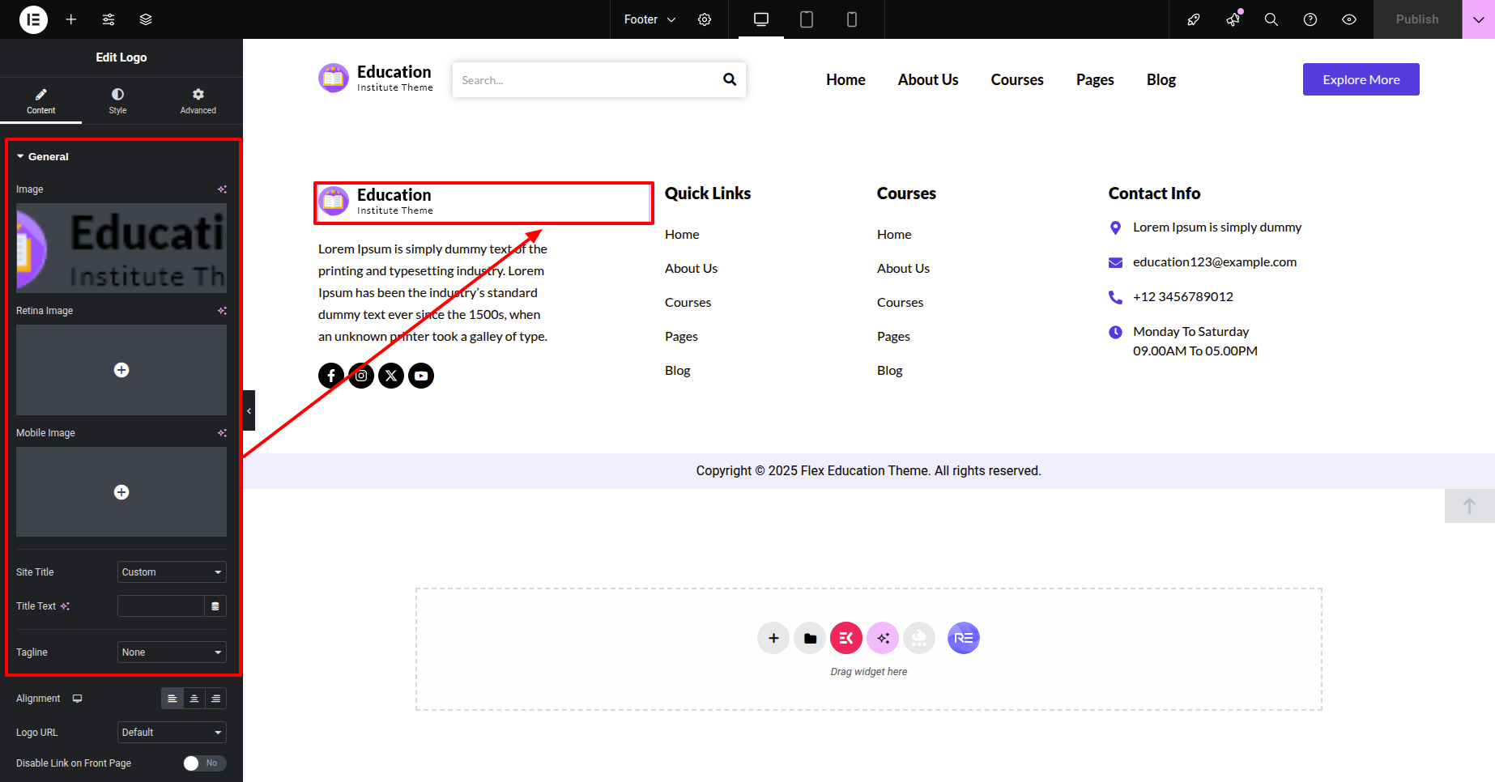Click the search magnifier in header

point(730,79)
